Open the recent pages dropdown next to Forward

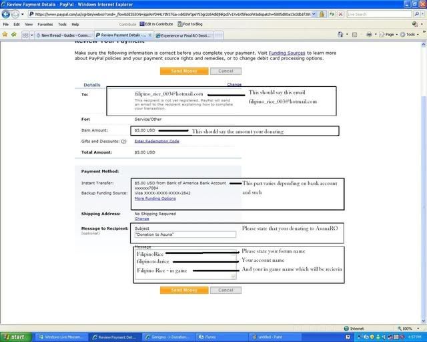coord(22,14)
